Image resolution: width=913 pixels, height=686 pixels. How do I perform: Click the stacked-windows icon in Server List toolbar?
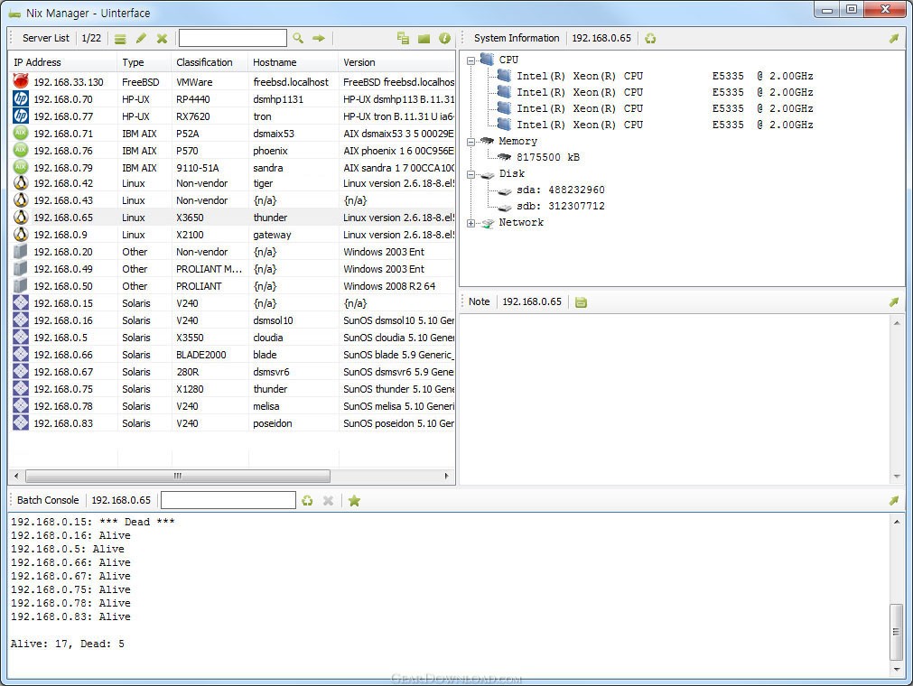403,39
